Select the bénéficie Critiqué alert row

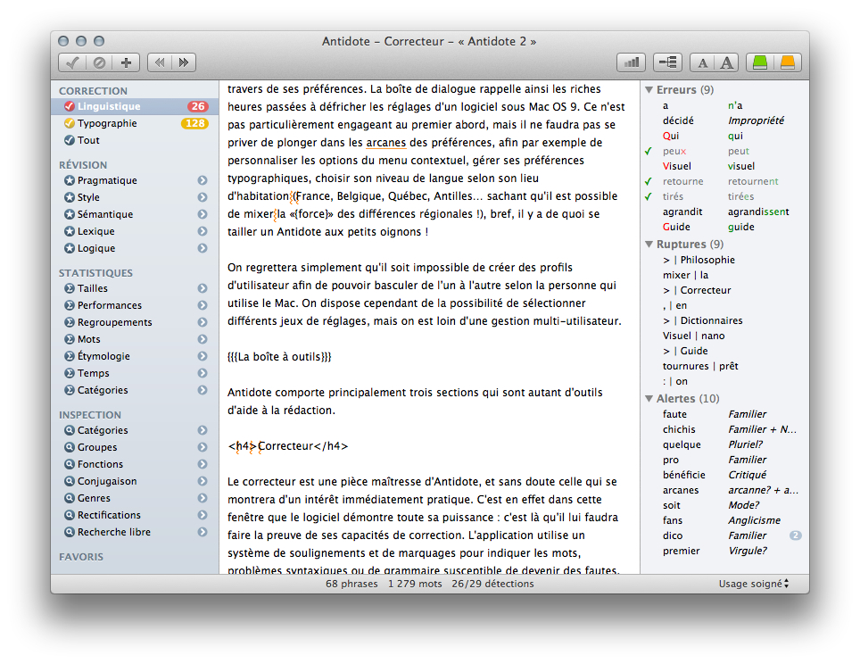[x=725, y=475]
